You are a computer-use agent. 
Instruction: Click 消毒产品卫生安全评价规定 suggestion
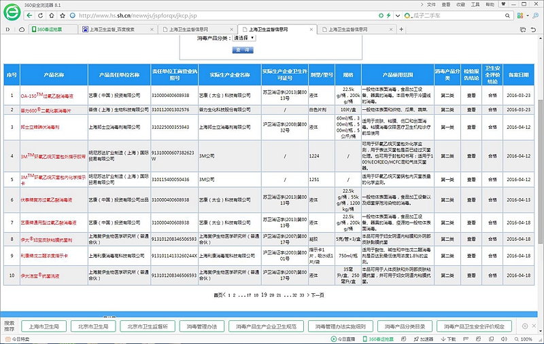pyautogui.click(x=474, y=326)
